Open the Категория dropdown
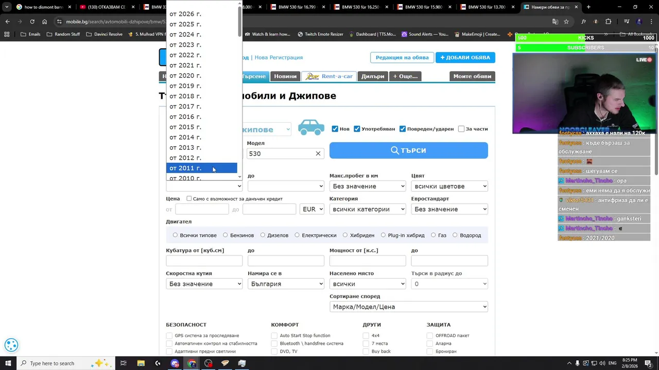 pyautogui.click(x=368, y=209)
